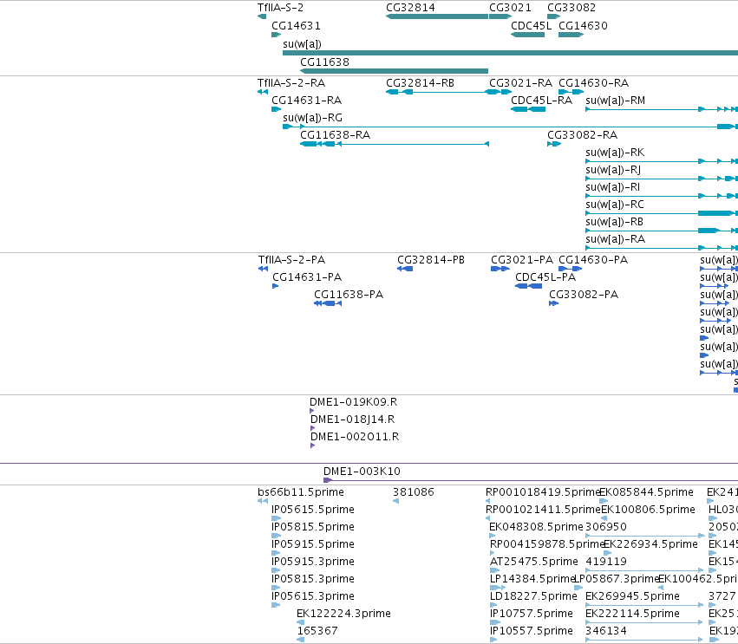738x644 pixels.
Task: Click the 346134 EST label
Action: tap(606, 632)
